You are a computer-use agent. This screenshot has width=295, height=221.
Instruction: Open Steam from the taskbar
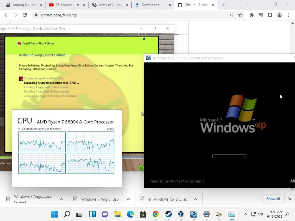pos(168,214)
